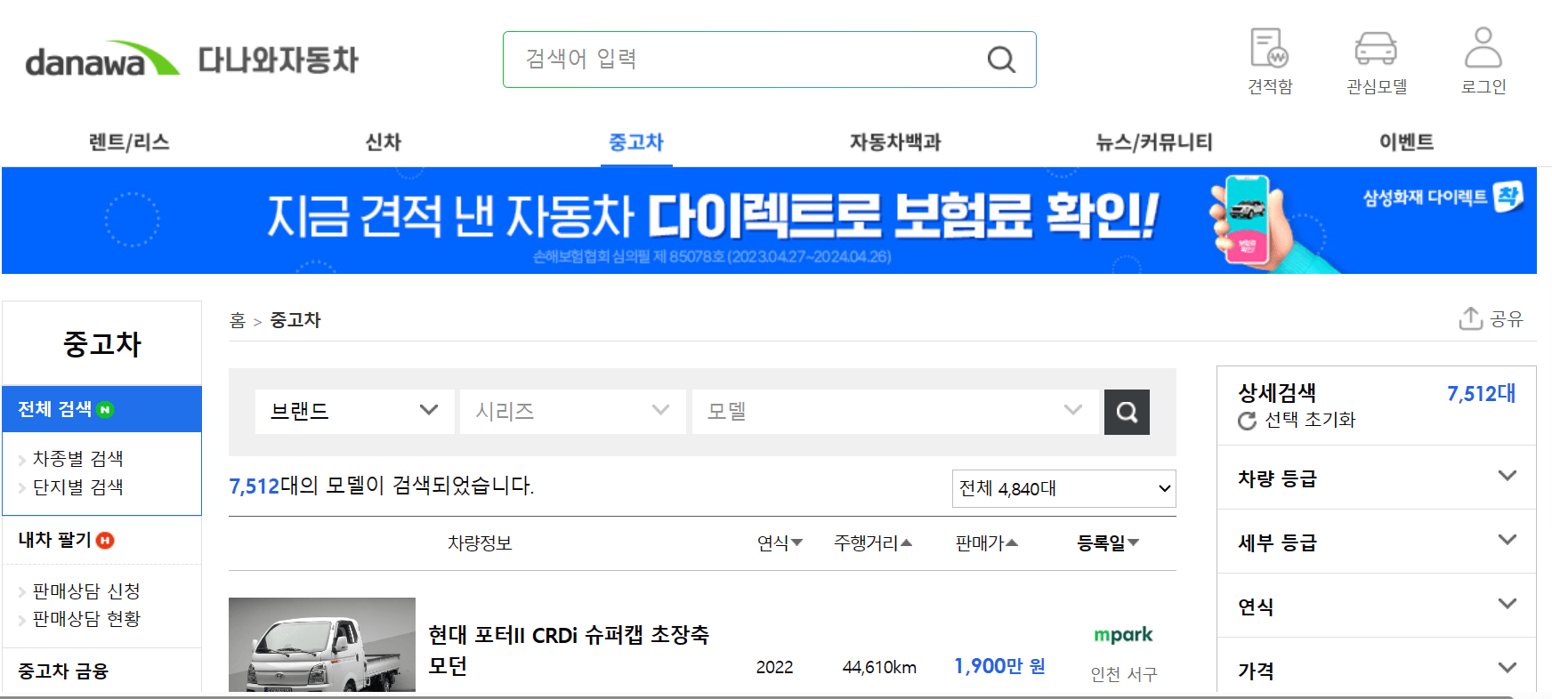Viewport: 1552px width, 699px height.
Task: Click the search magnifier icon in header
Action: 1001,60
